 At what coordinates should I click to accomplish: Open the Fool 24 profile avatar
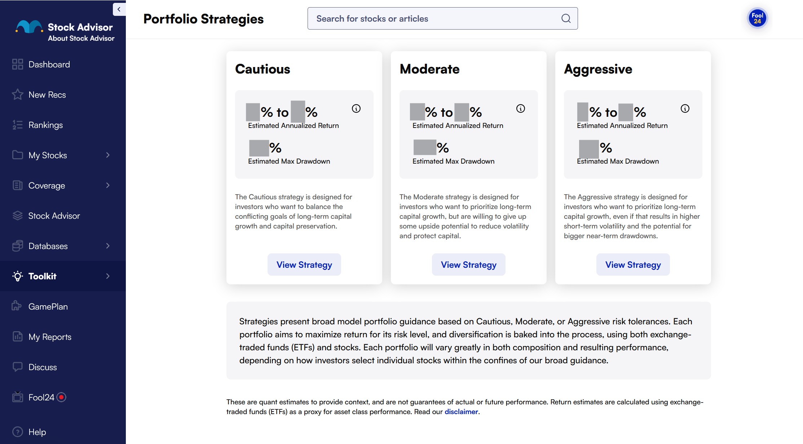click(x=757, y=18)
